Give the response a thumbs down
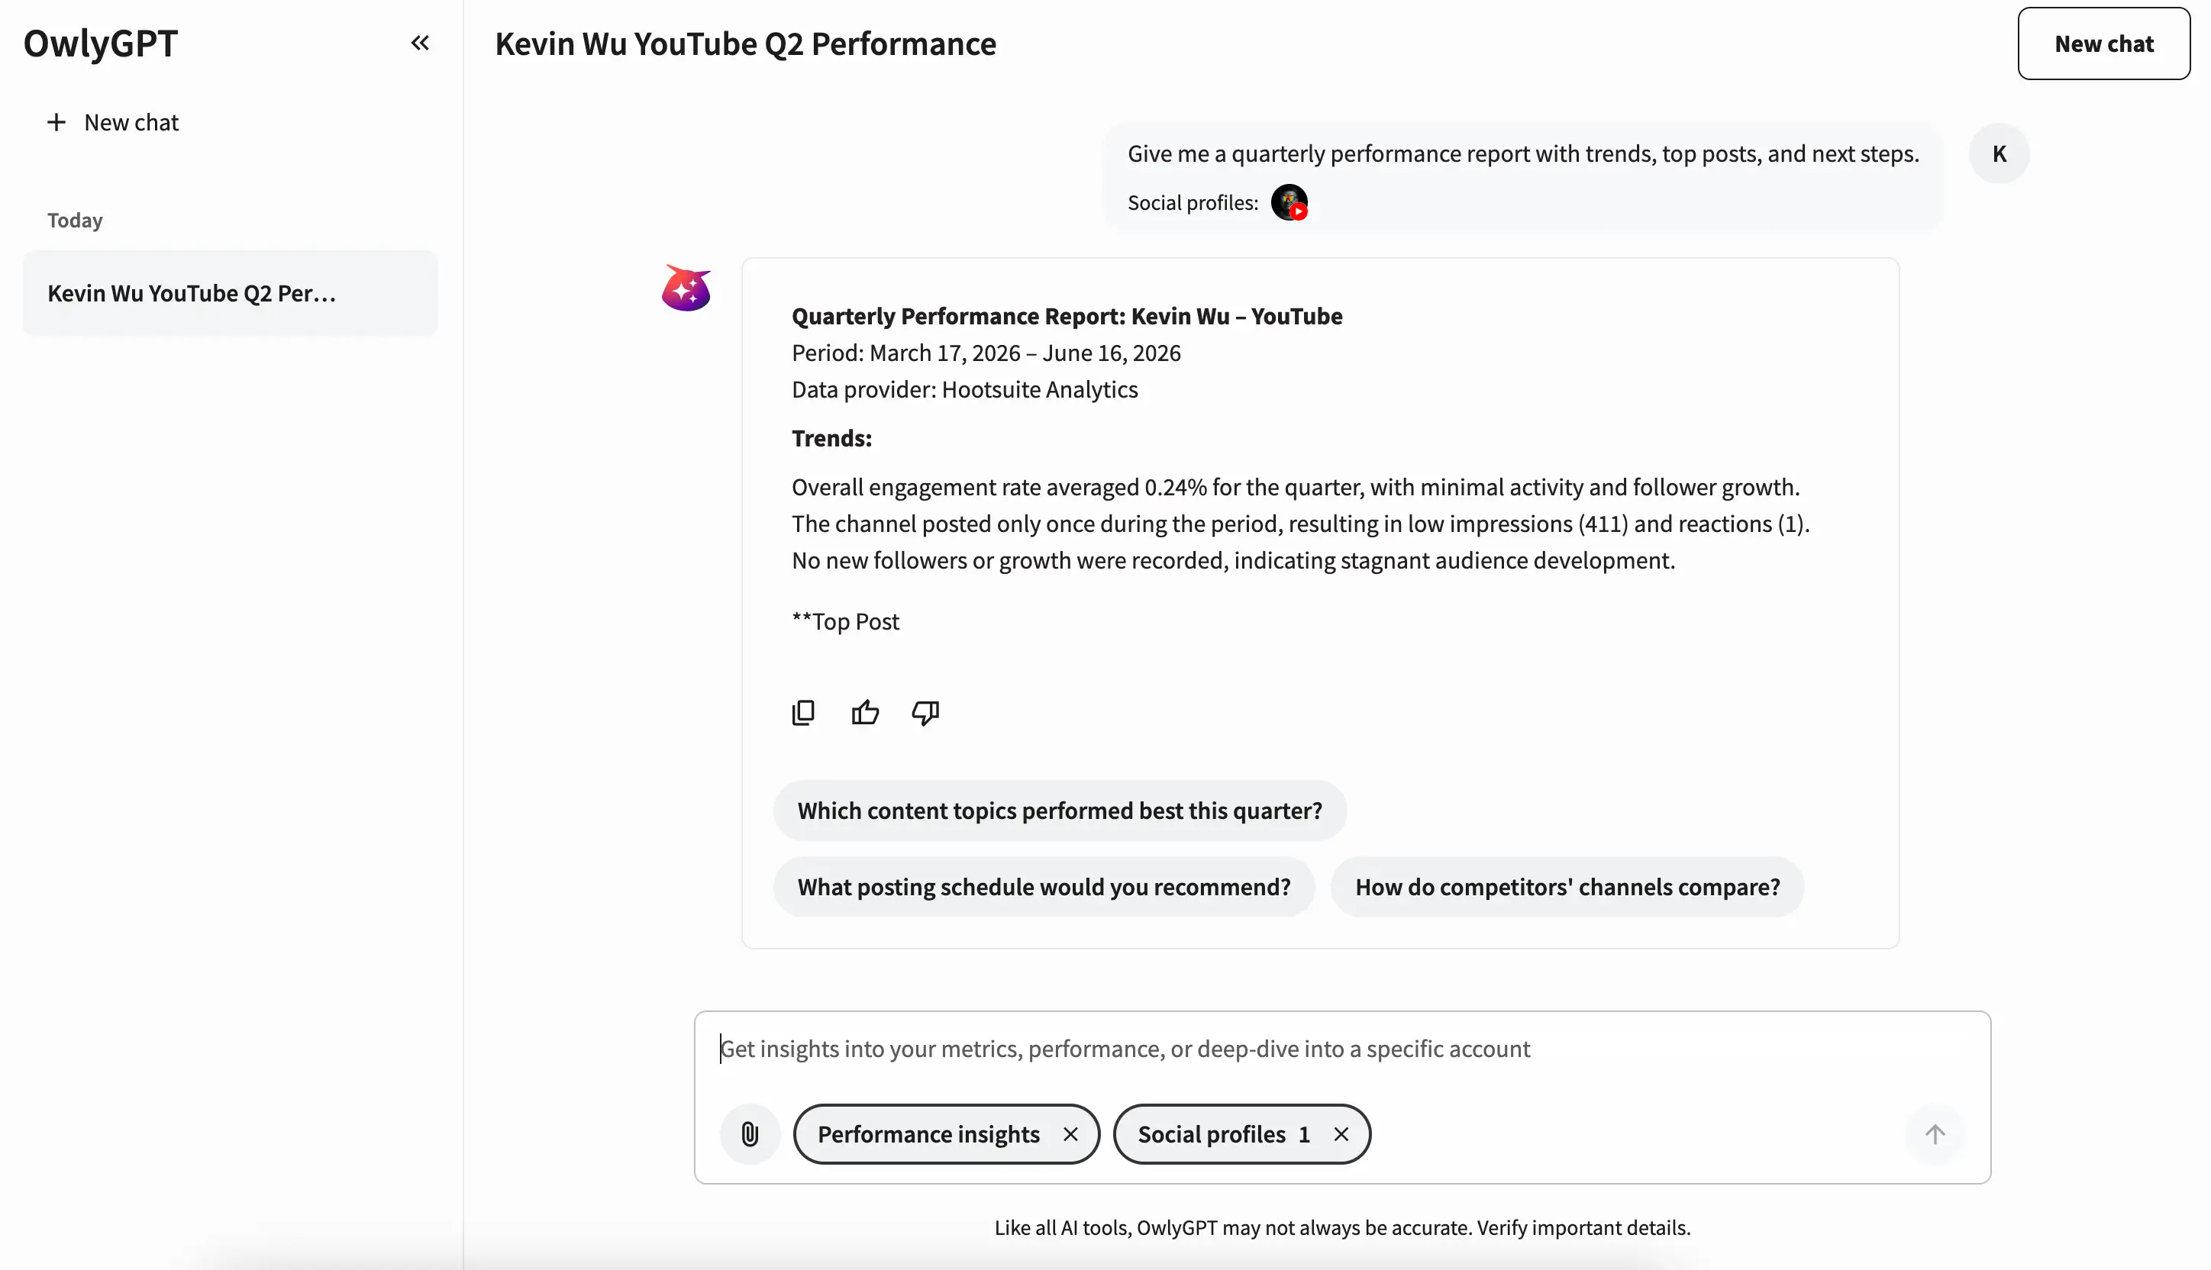This screenshot has height=1270, width=2211. click(926, 713)
